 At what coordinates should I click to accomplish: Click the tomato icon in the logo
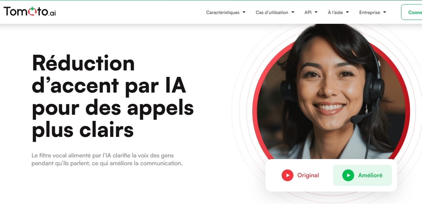[x=32, y=11]
